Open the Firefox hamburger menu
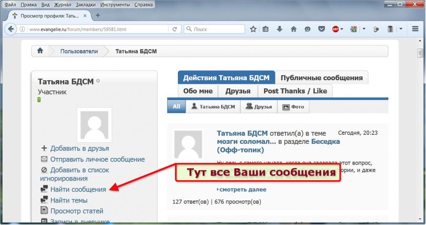The image size is (426, 225). click(x=415, y=29)
